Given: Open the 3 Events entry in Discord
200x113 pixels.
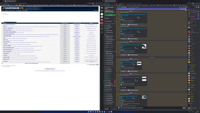Looking at the screenshot, I should click(110, 18).
